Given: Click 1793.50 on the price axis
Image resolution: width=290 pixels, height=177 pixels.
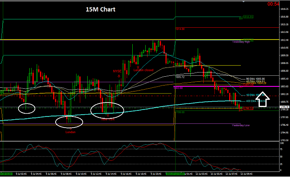Looking at the screenshot, I should click(x=284, y=140).
